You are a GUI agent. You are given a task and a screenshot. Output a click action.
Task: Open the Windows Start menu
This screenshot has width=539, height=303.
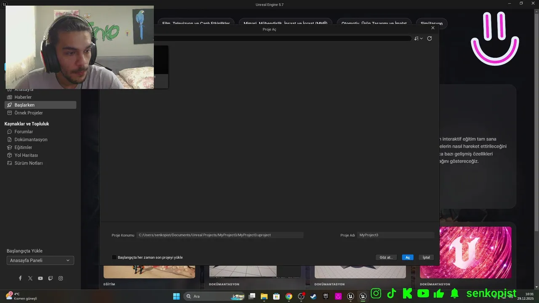(x=176, y=296)
